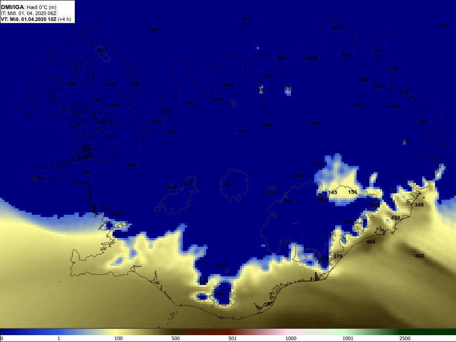Select the 48 value on the map
Image resolution: width=456 pixels, height=342 pixels.
(x=260, y=90)
